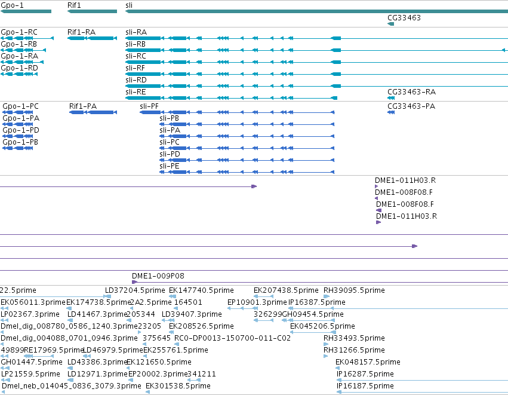This screenshot has height=395, width=508.
Task: Click the sli-RE transcript label
Action: pyautogui.click(x=136, y=92)
